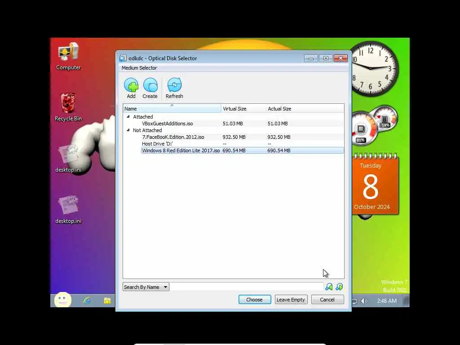Screen dimensions: 460x345
Task: Click the Show desktop strip on taskbar
Action: (x=406, y=301)
